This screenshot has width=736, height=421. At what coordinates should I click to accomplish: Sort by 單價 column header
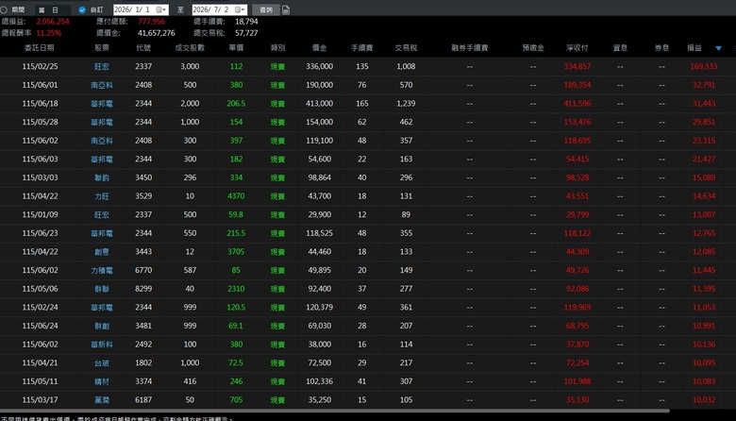point(236,48)
